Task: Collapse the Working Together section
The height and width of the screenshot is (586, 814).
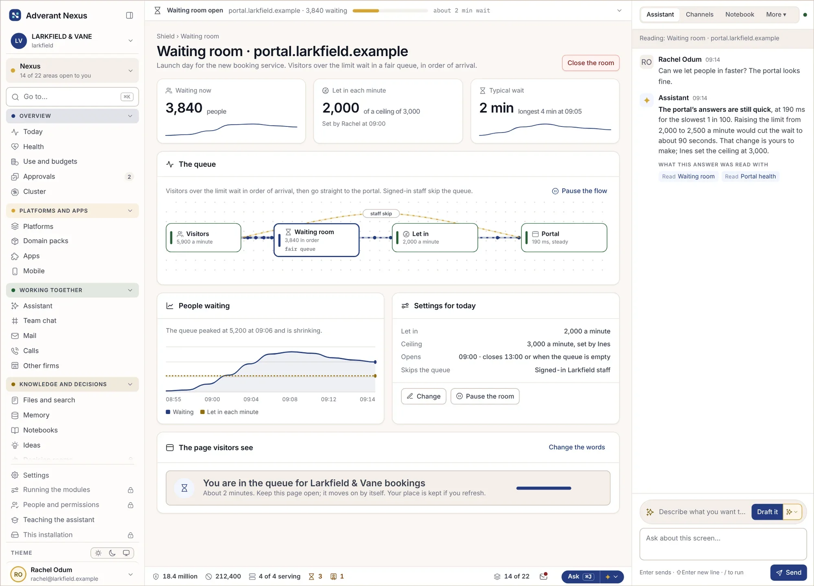Action: 72,290
